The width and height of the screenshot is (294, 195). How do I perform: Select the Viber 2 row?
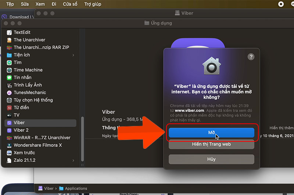40,130
